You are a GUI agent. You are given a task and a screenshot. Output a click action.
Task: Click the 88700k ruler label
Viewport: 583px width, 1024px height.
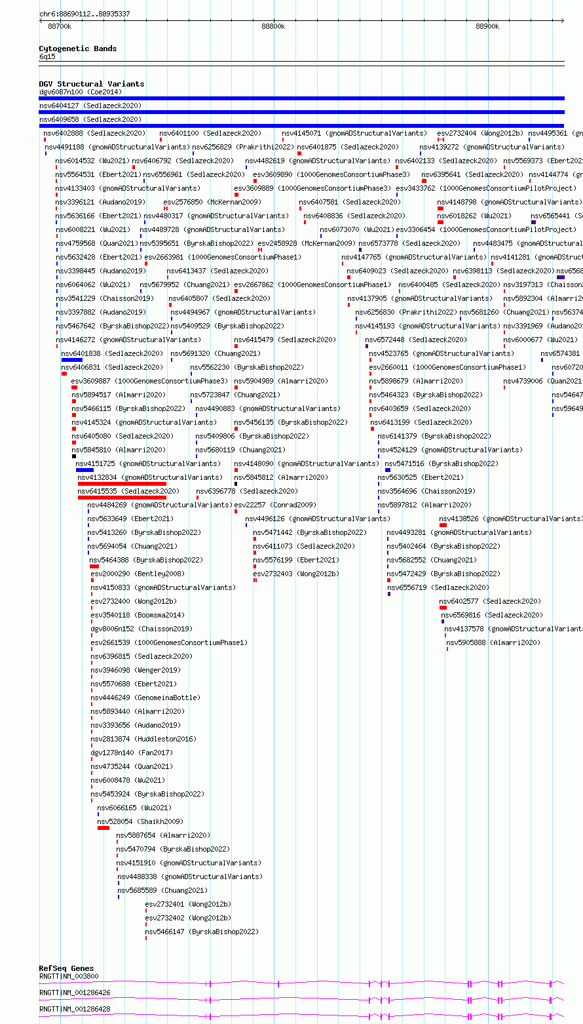point(60,27)
